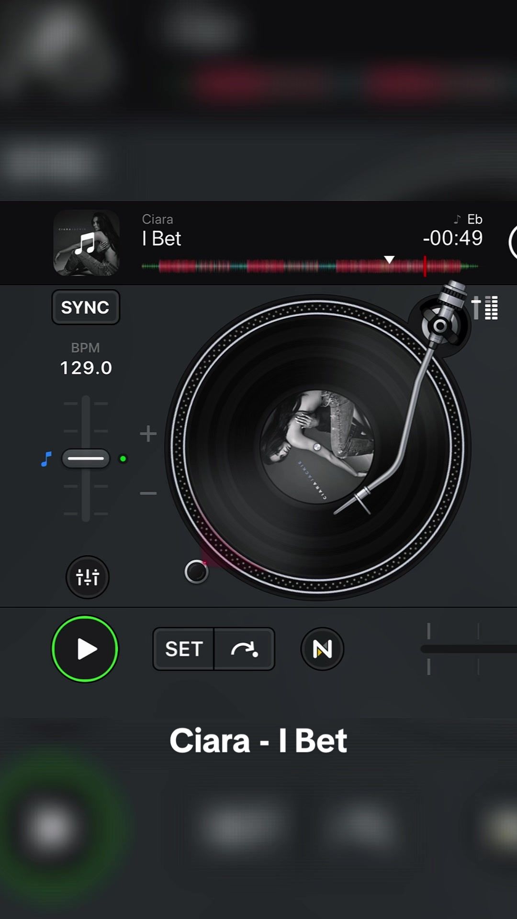The image size is (517, 919).
Task: Tap the SYNC button
Action: click(86, 307)
